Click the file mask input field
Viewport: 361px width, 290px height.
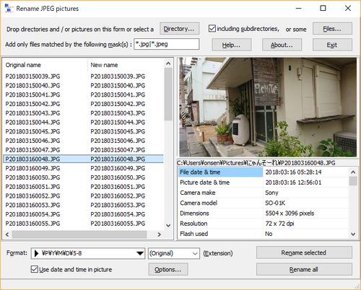click(x=167, y=44)
